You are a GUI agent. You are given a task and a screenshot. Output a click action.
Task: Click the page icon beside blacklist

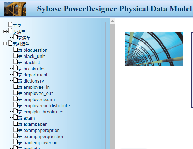point(15,62)
